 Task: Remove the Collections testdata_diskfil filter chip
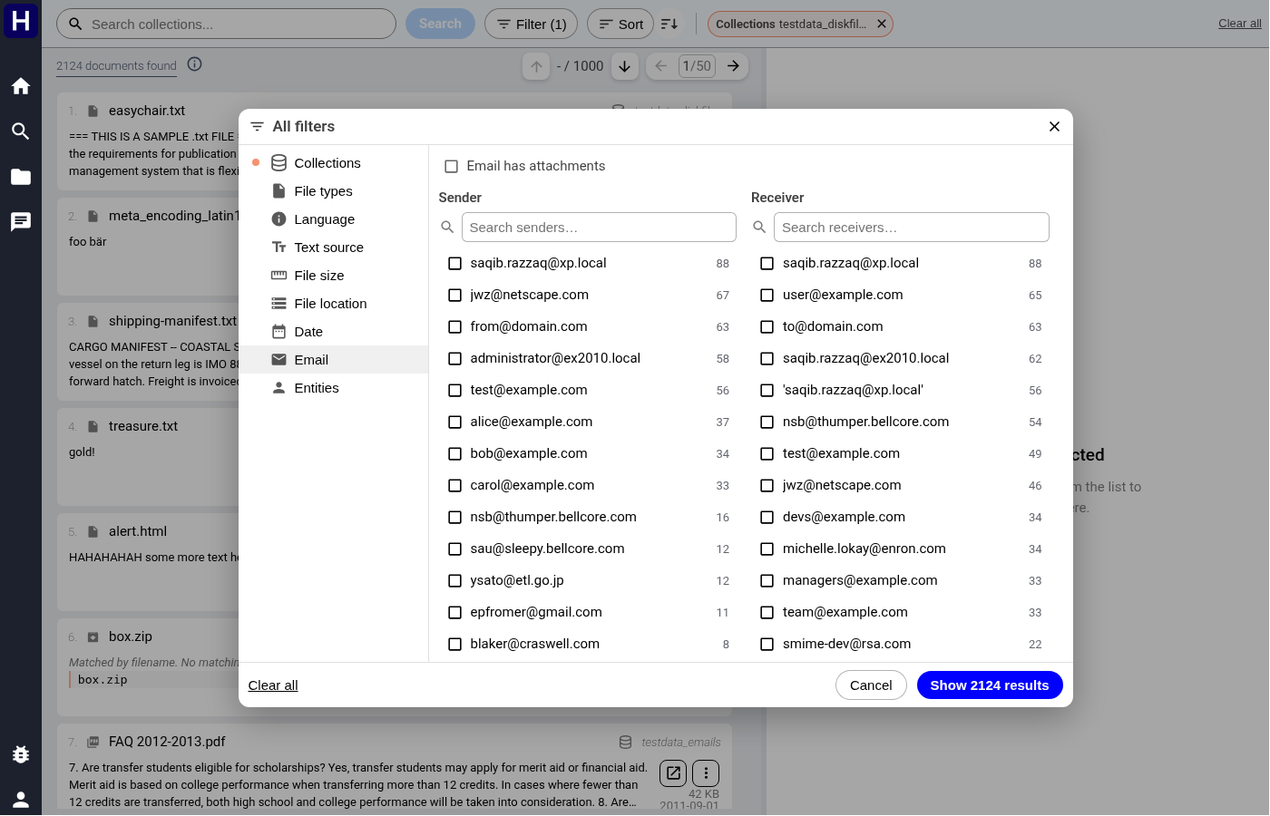coord(882,24)
